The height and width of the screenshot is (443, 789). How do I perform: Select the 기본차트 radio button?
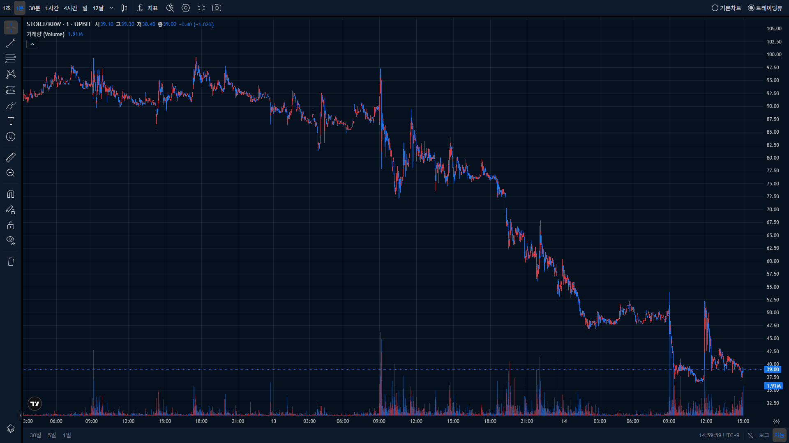point(727,8)
